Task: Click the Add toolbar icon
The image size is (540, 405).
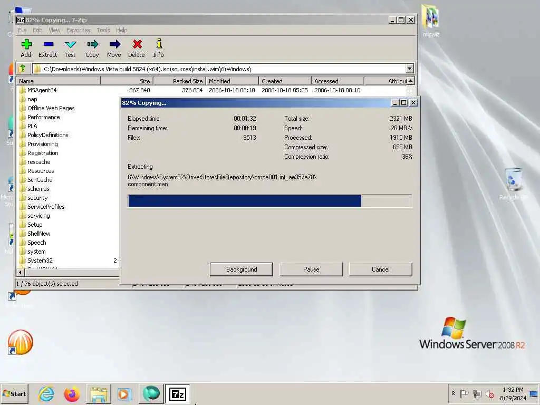Action: pos(26,48)
